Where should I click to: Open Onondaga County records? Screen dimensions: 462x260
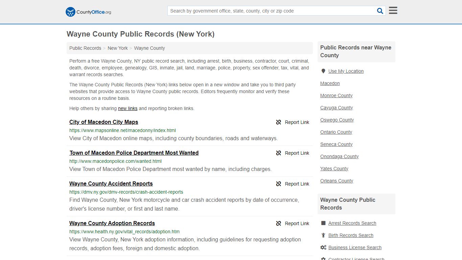(x=340, y=156)
